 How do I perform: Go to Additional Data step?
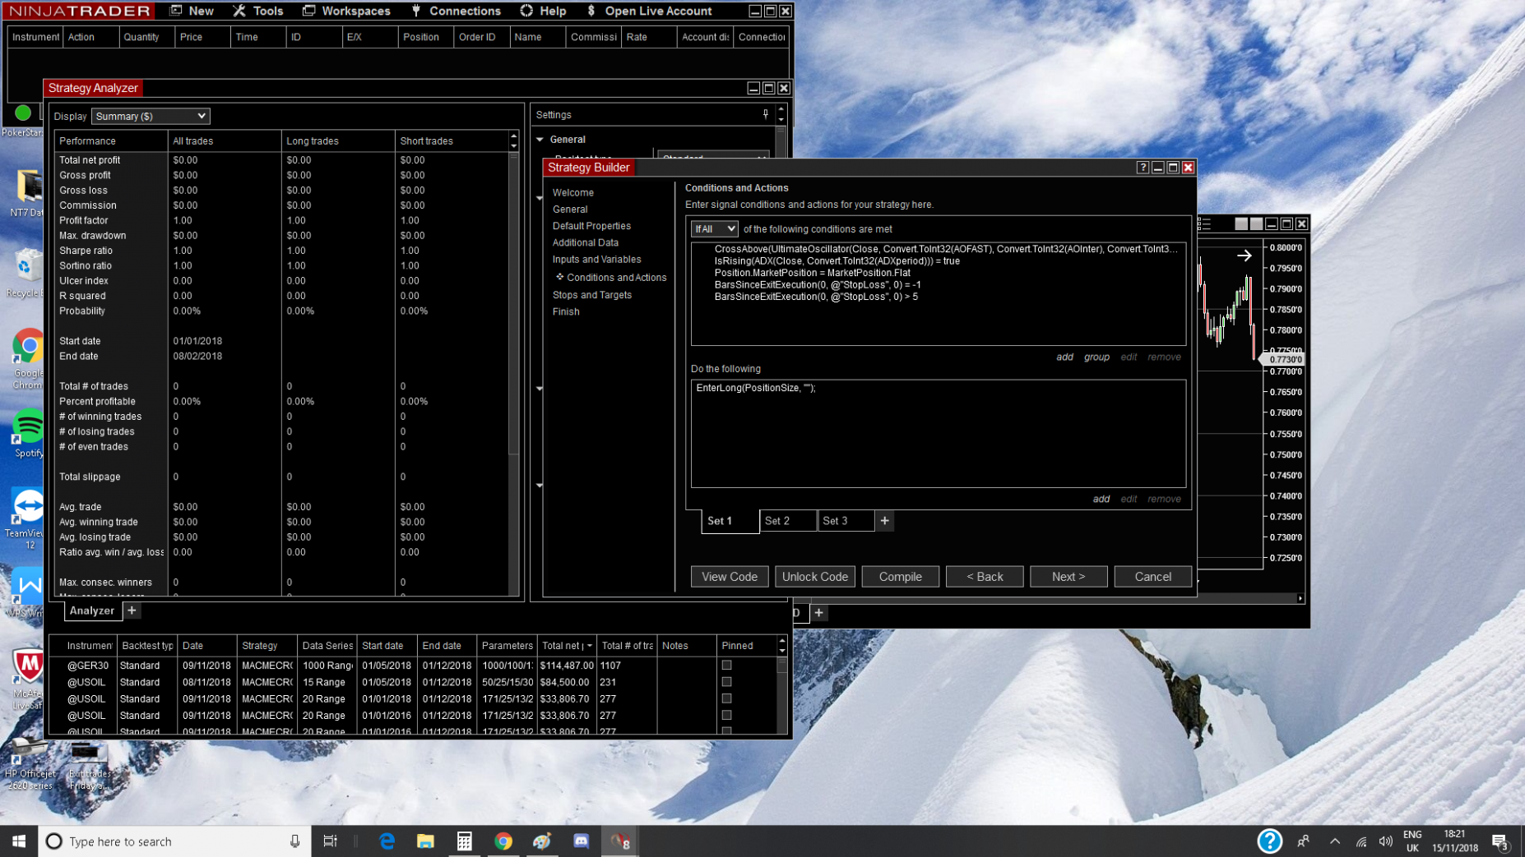[585, 242]
